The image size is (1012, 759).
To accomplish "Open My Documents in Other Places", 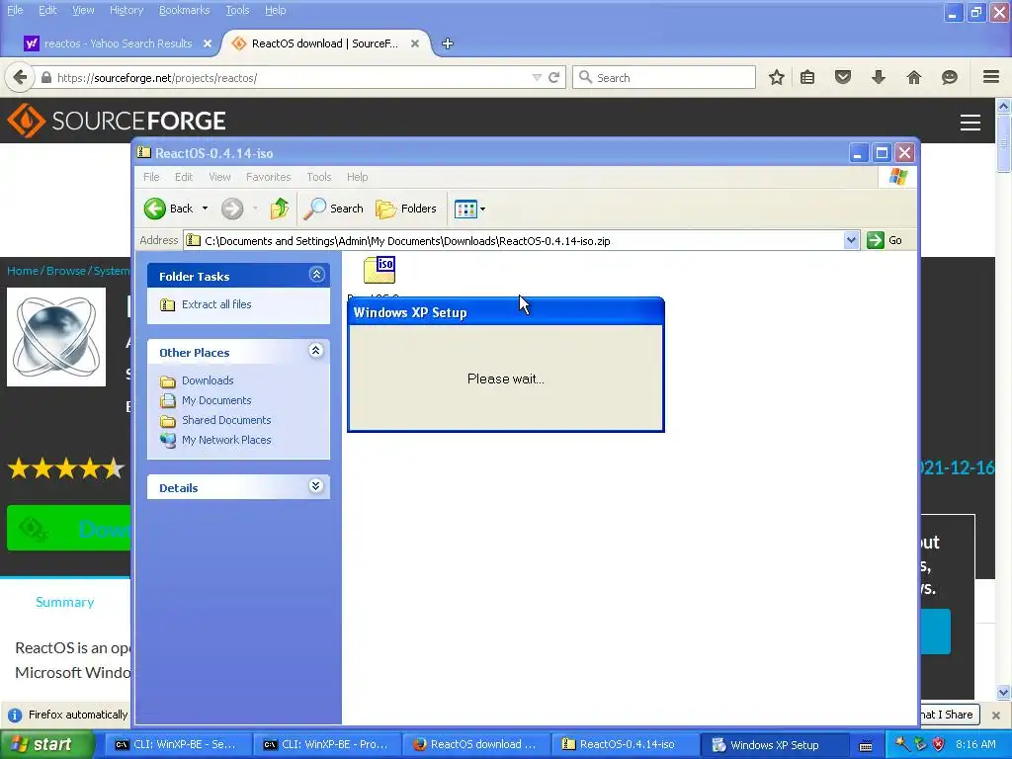I will pyautogui.click(x=216, y=401).
